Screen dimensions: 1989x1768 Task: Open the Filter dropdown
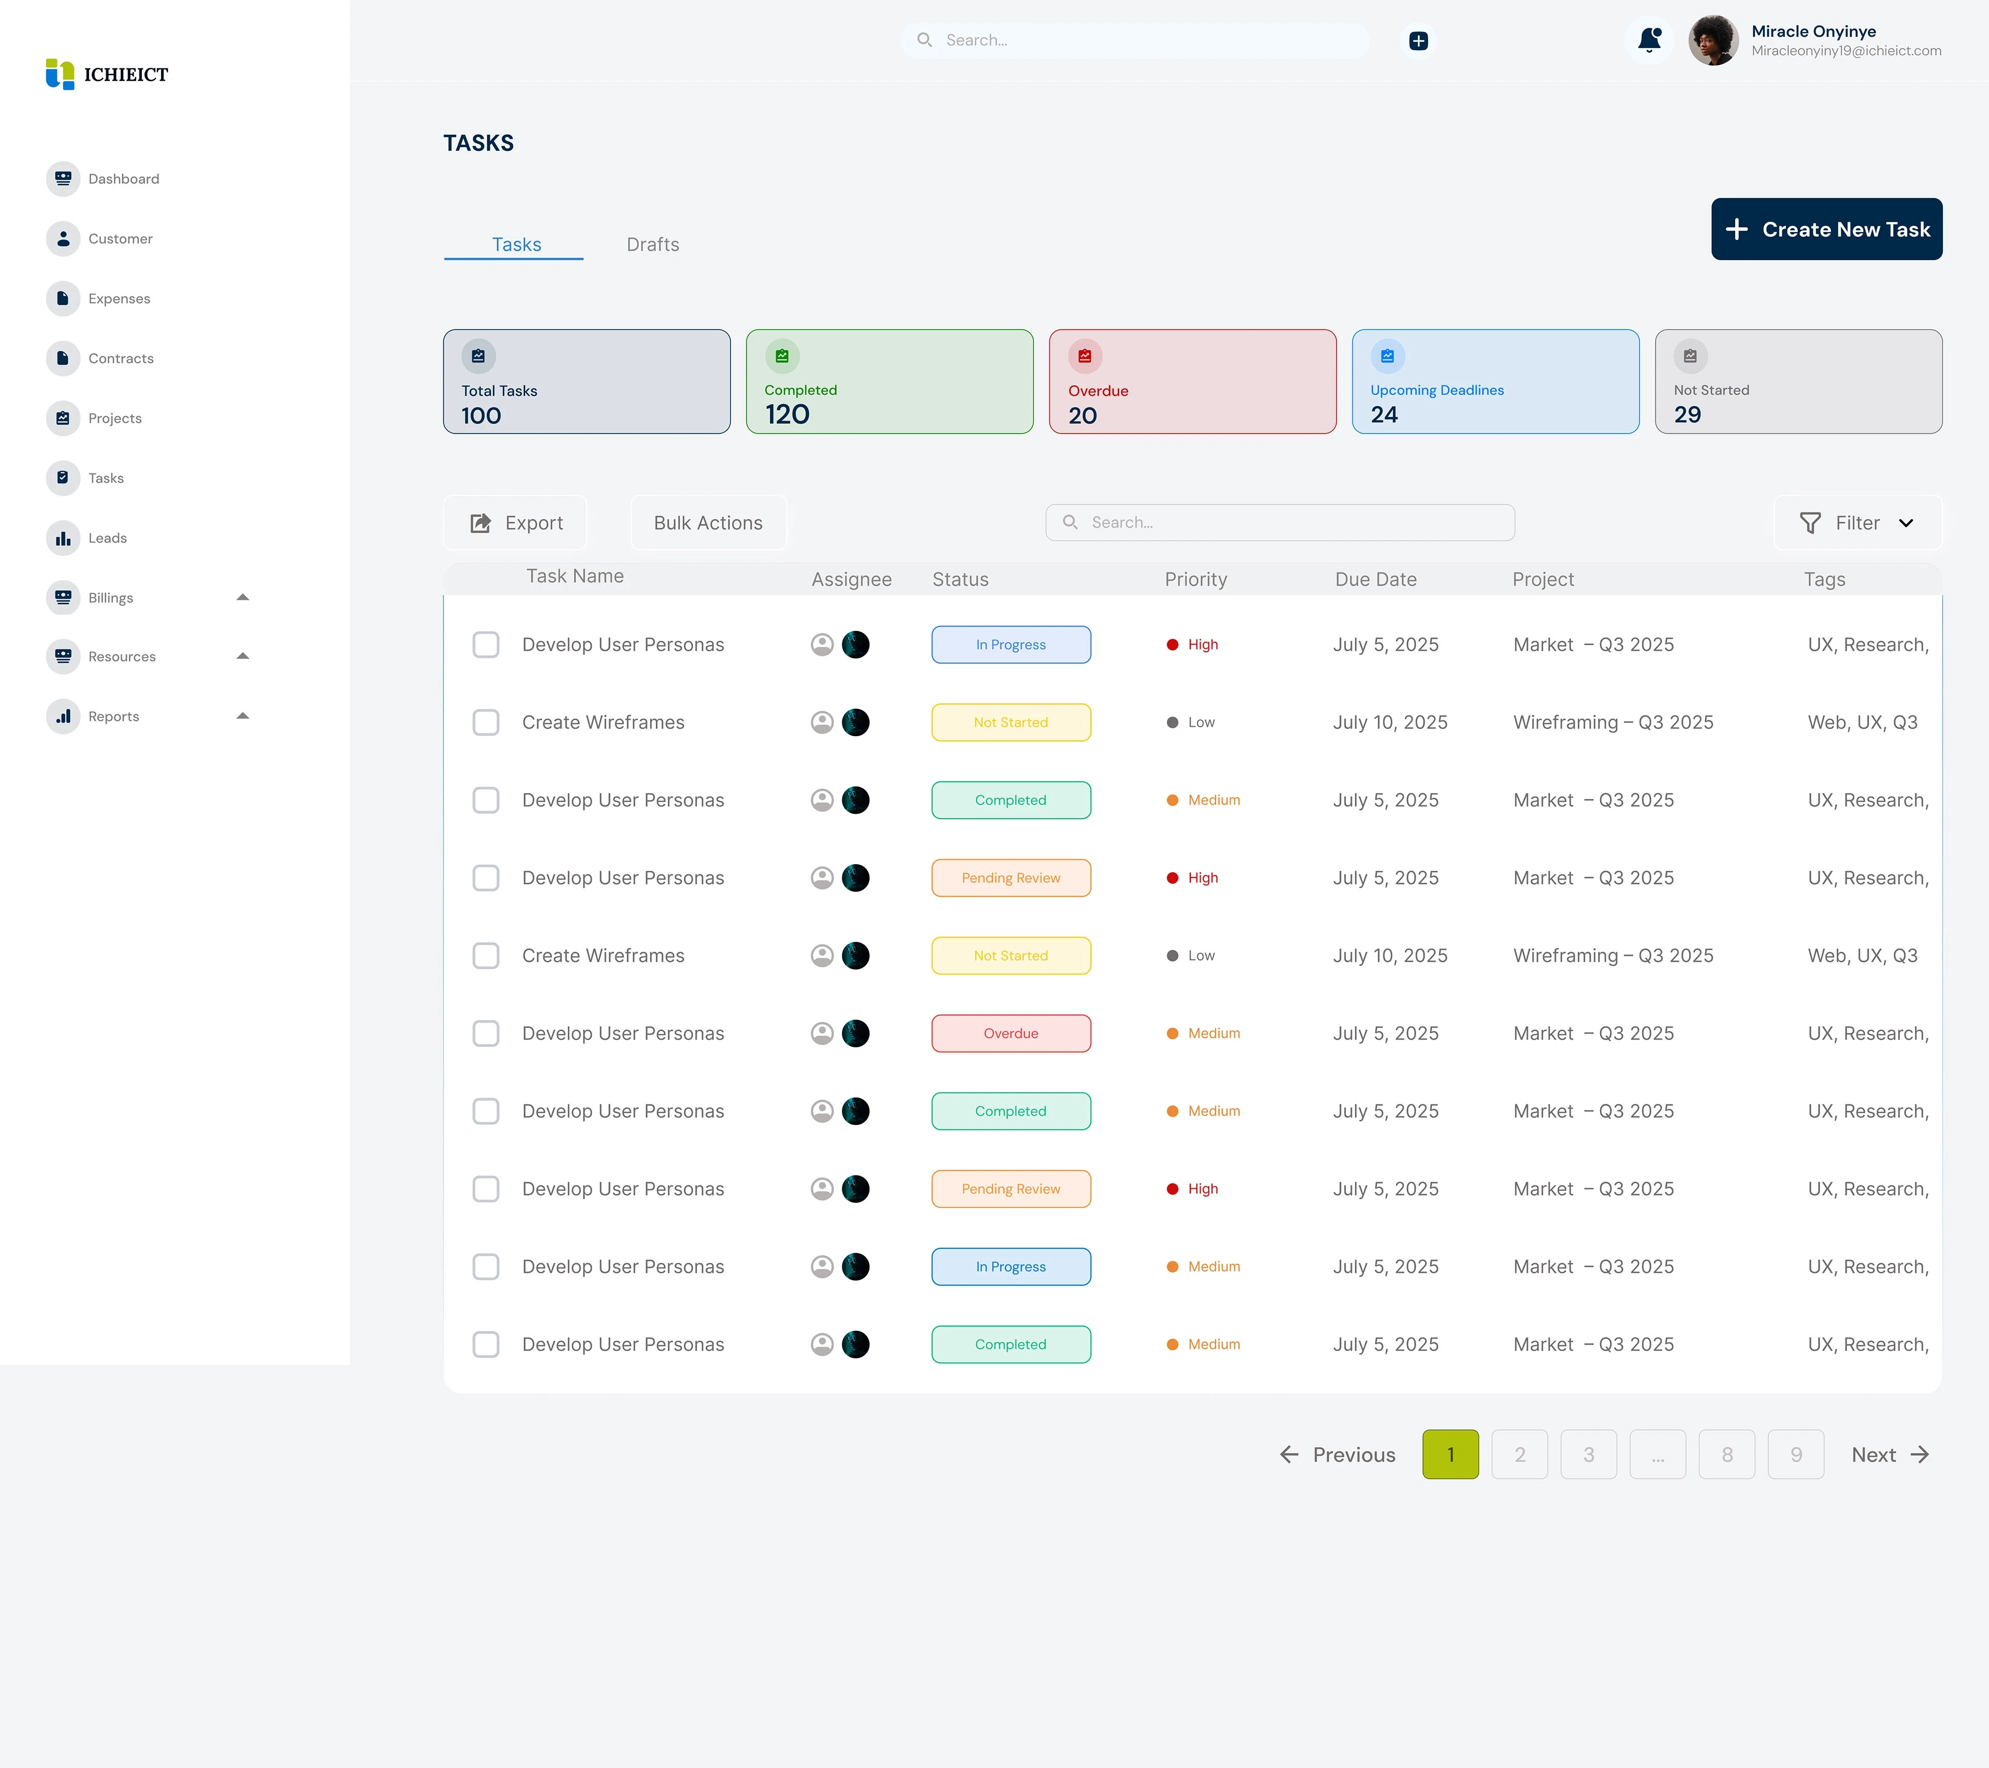1857,523
